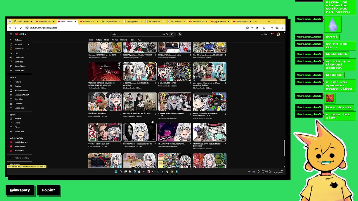The height and width of the screenshot is (201, 358).
Task: Open Downloads in the sidebar
Action: tap(18, 104)
